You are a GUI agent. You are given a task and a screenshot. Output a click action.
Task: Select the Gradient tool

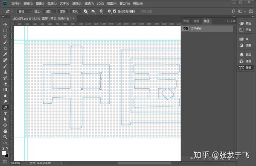click(x=5, y=90)
